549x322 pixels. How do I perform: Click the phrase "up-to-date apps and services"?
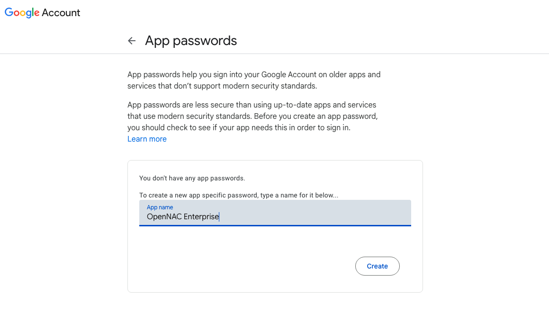click(325, 105)
